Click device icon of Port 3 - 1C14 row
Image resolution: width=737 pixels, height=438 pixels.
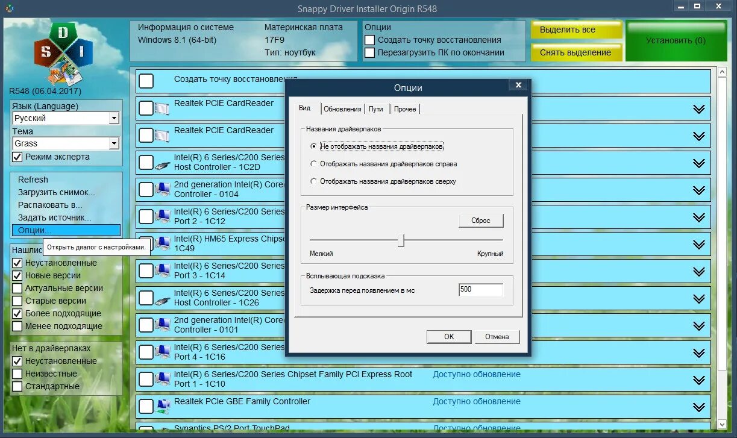point(162,271)
